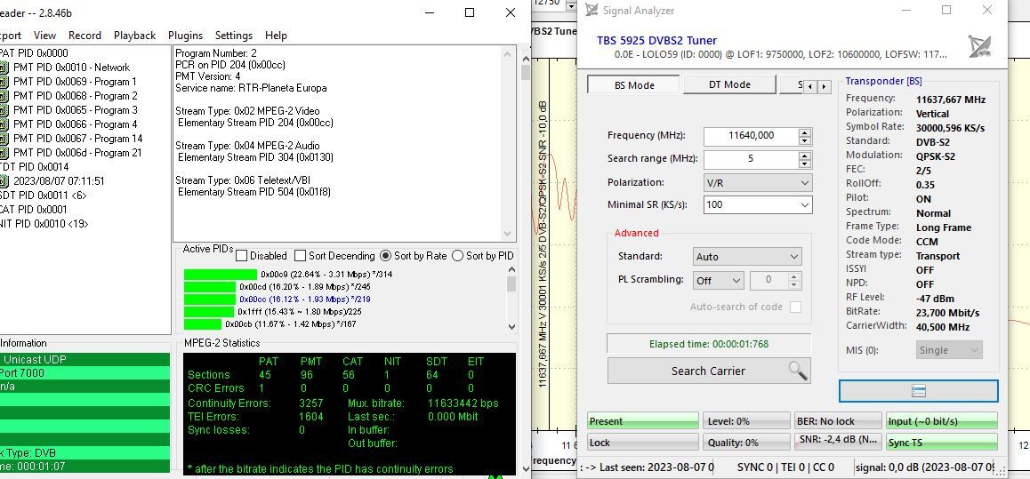1030x479 pixels.
Task: Select the NIT PID 0x0010 <19> row
Action: (44, 224)
